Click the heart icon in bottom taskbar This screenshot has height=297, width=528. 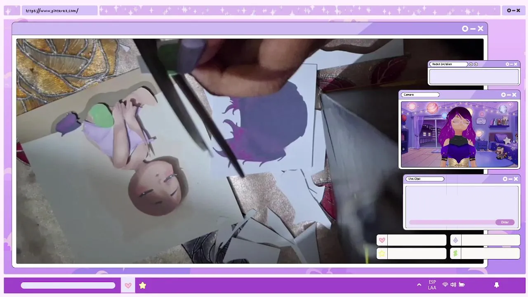coord(128,285)
